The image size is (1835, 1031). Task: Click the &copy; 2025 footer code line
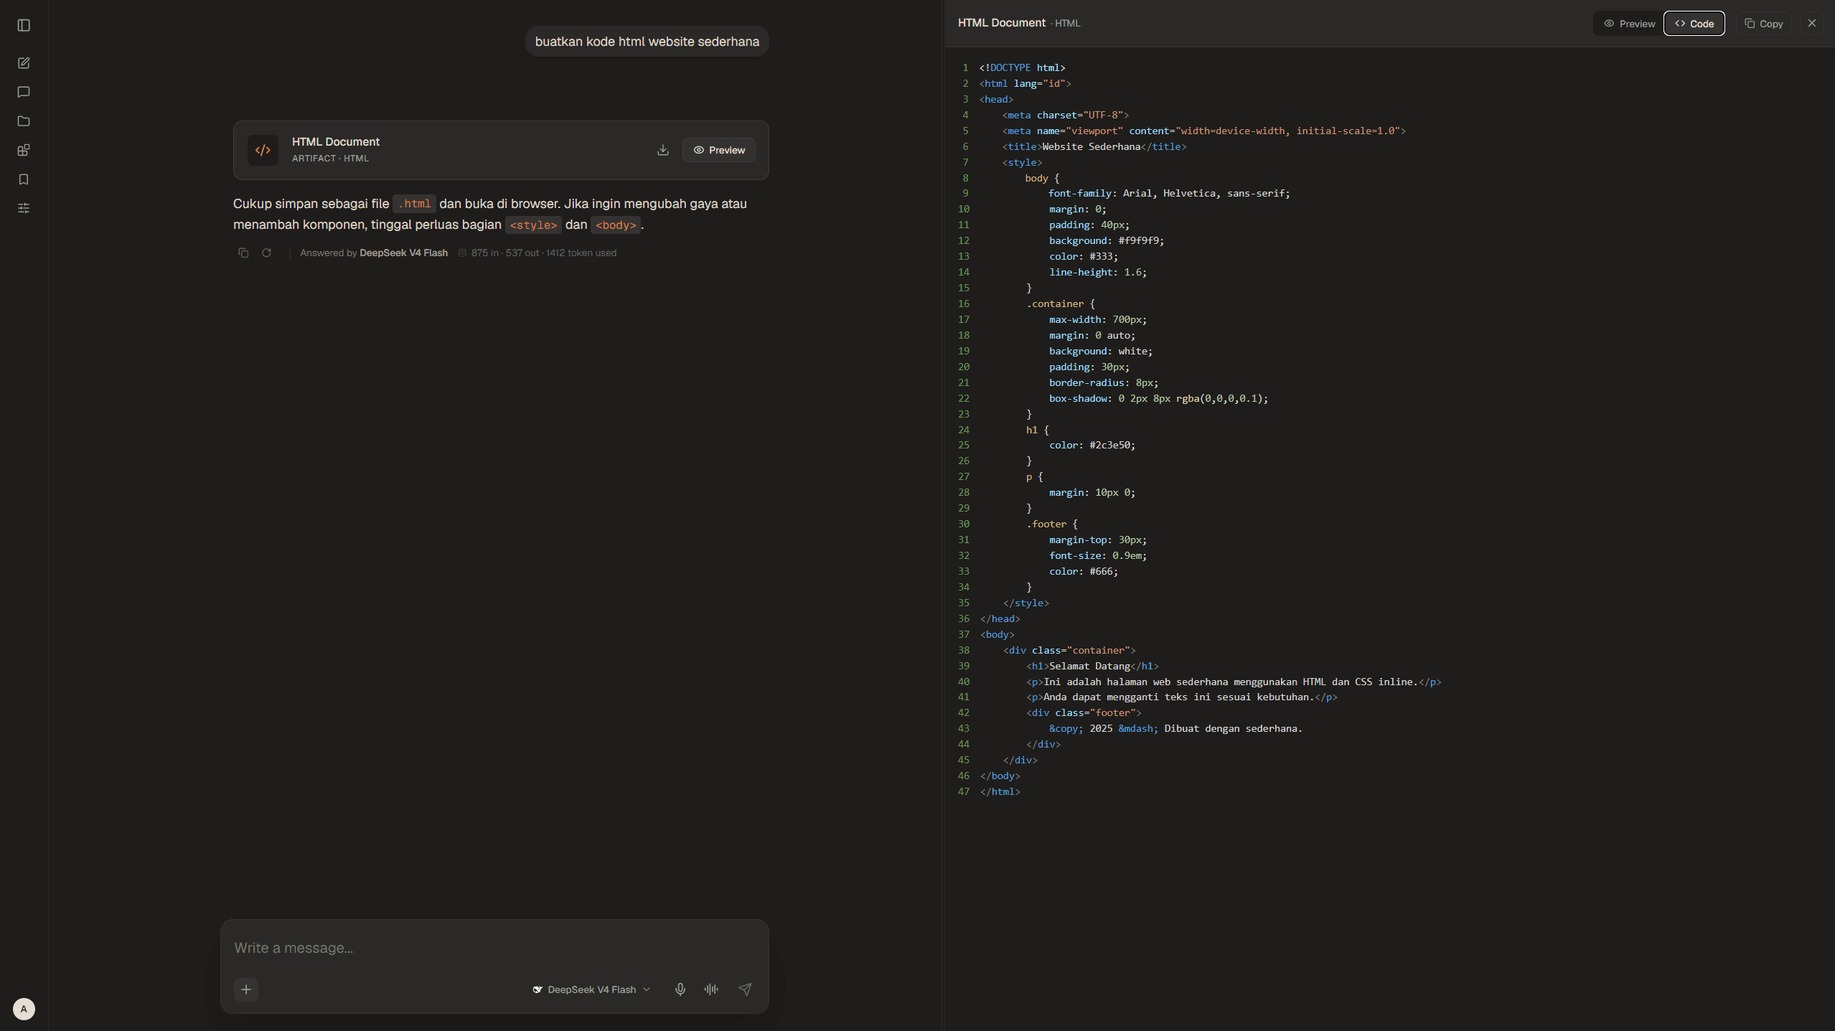(1175, 728)
